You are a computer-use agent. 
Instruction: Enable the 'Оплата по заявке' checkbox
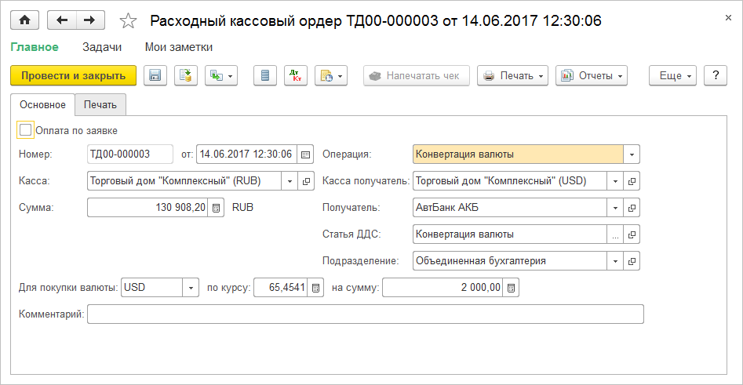coord(25,130)
